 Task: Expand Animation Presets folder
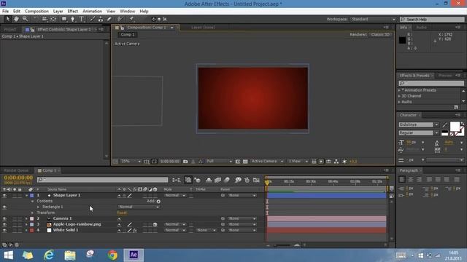coord(399,90)
